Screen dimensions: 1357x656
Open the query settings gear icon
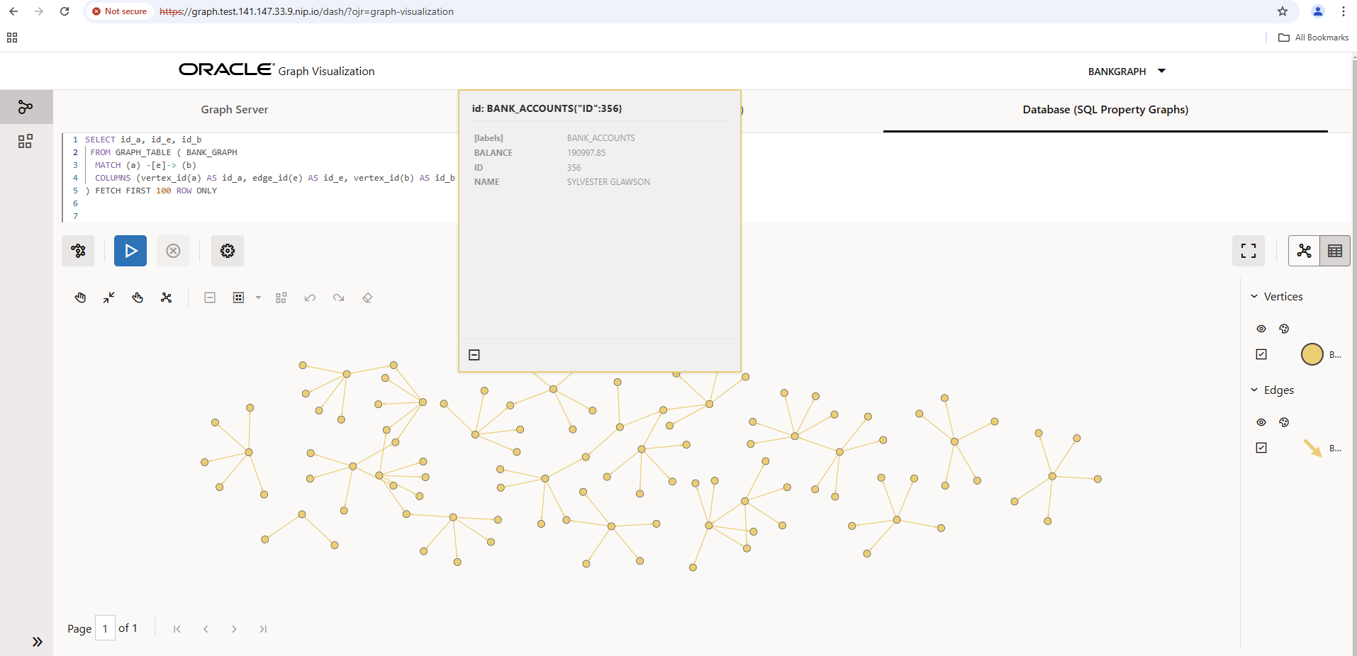[227, 251]
